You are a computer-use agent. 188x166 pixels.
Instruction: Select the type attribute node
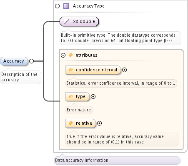78,97
